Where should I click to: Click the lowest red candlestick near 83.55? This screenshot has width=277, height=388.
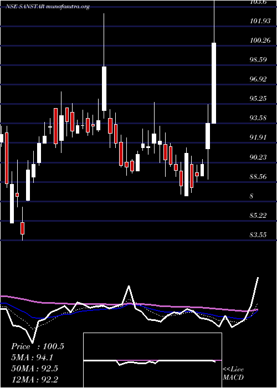pos(23,228)
